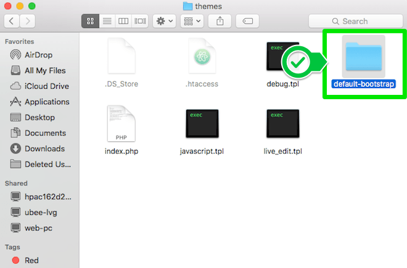Select the .htaccess file icon

(202, 56)
